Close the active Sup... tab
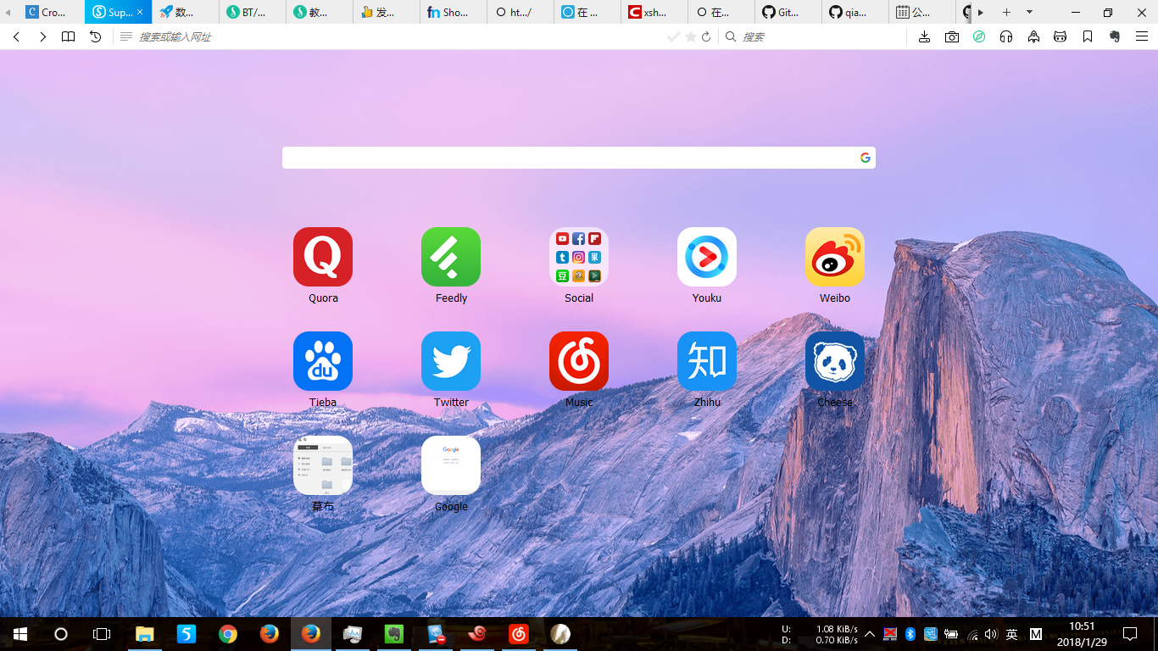1158x651 pixels. click(141, 13)
